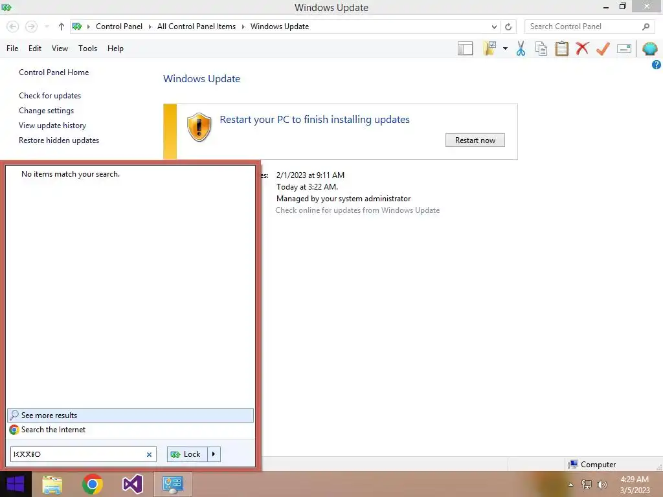Click Check for updates link
The image size is (663, 497).
(50, 96)
